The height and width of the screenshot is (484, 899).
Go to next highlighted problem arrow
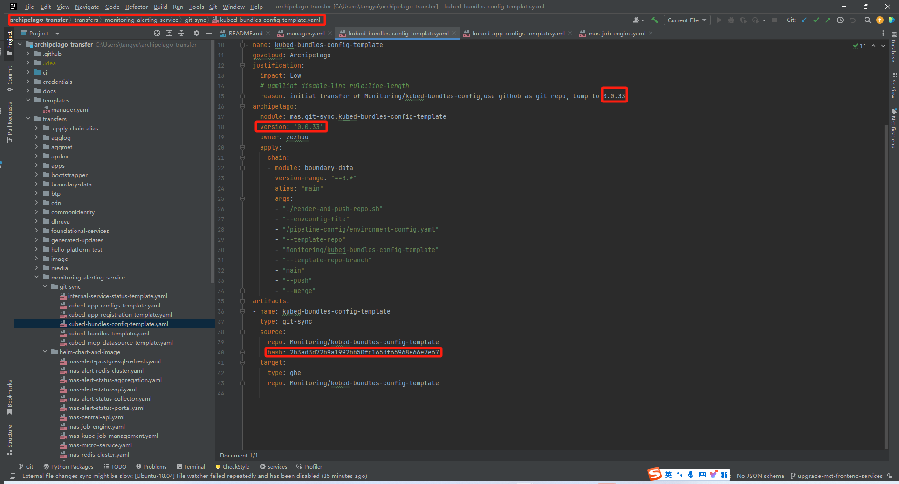point(883,46)
